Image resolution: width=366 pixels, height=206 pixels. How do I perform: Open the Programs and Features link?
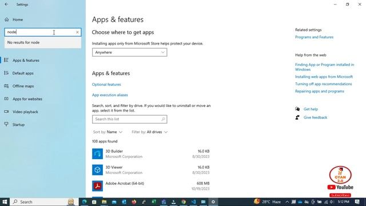coord(314,37)
